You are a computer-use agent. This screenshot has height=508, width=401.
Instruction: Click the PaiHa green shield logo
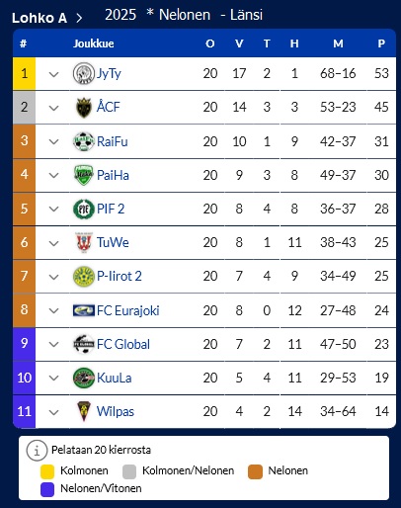coord(84,175)
